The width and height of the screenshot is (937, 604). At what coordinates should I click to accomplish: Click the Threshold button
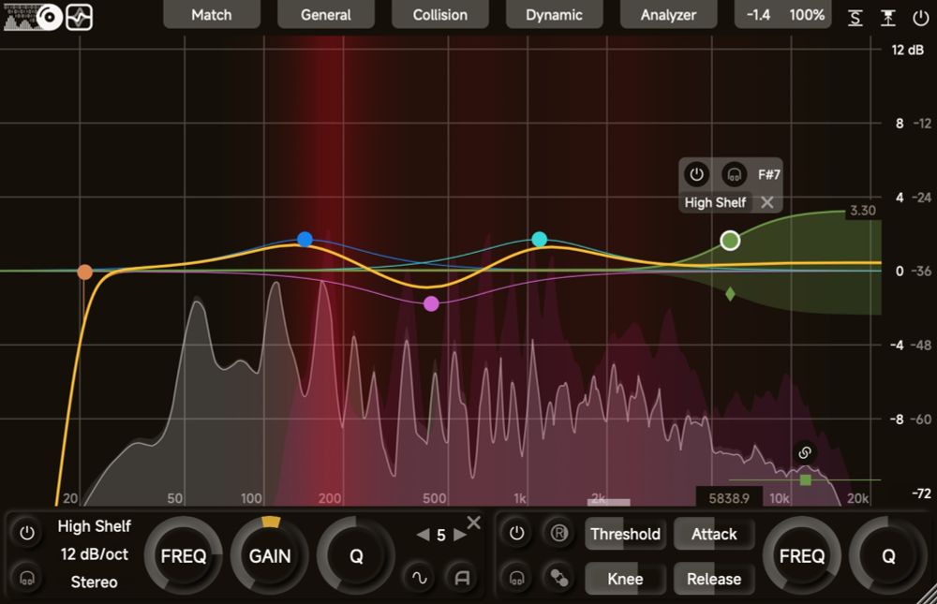pos(625,534)
